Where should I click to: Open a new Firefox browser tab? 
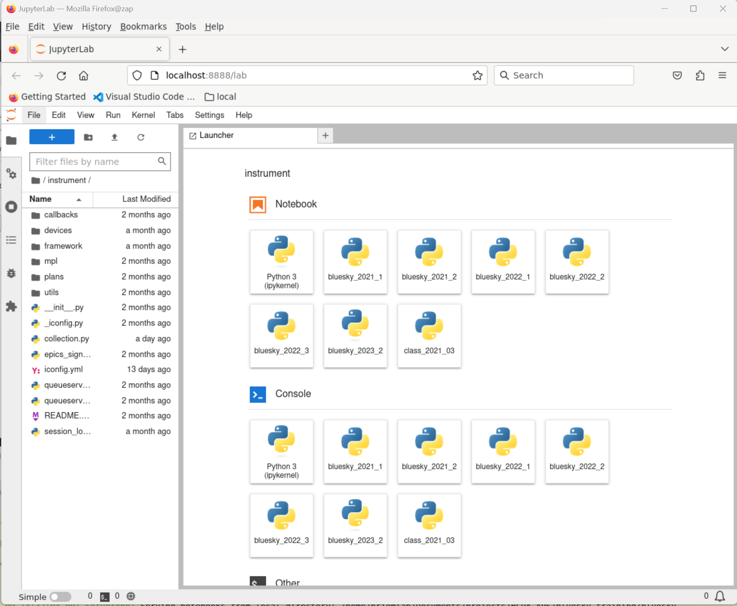182,49
